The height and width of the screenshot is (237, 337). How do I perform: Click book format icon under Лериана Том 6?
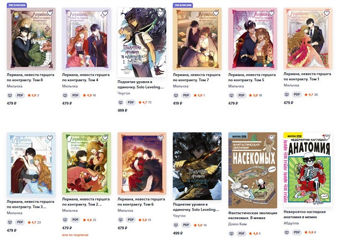(120, 220)
